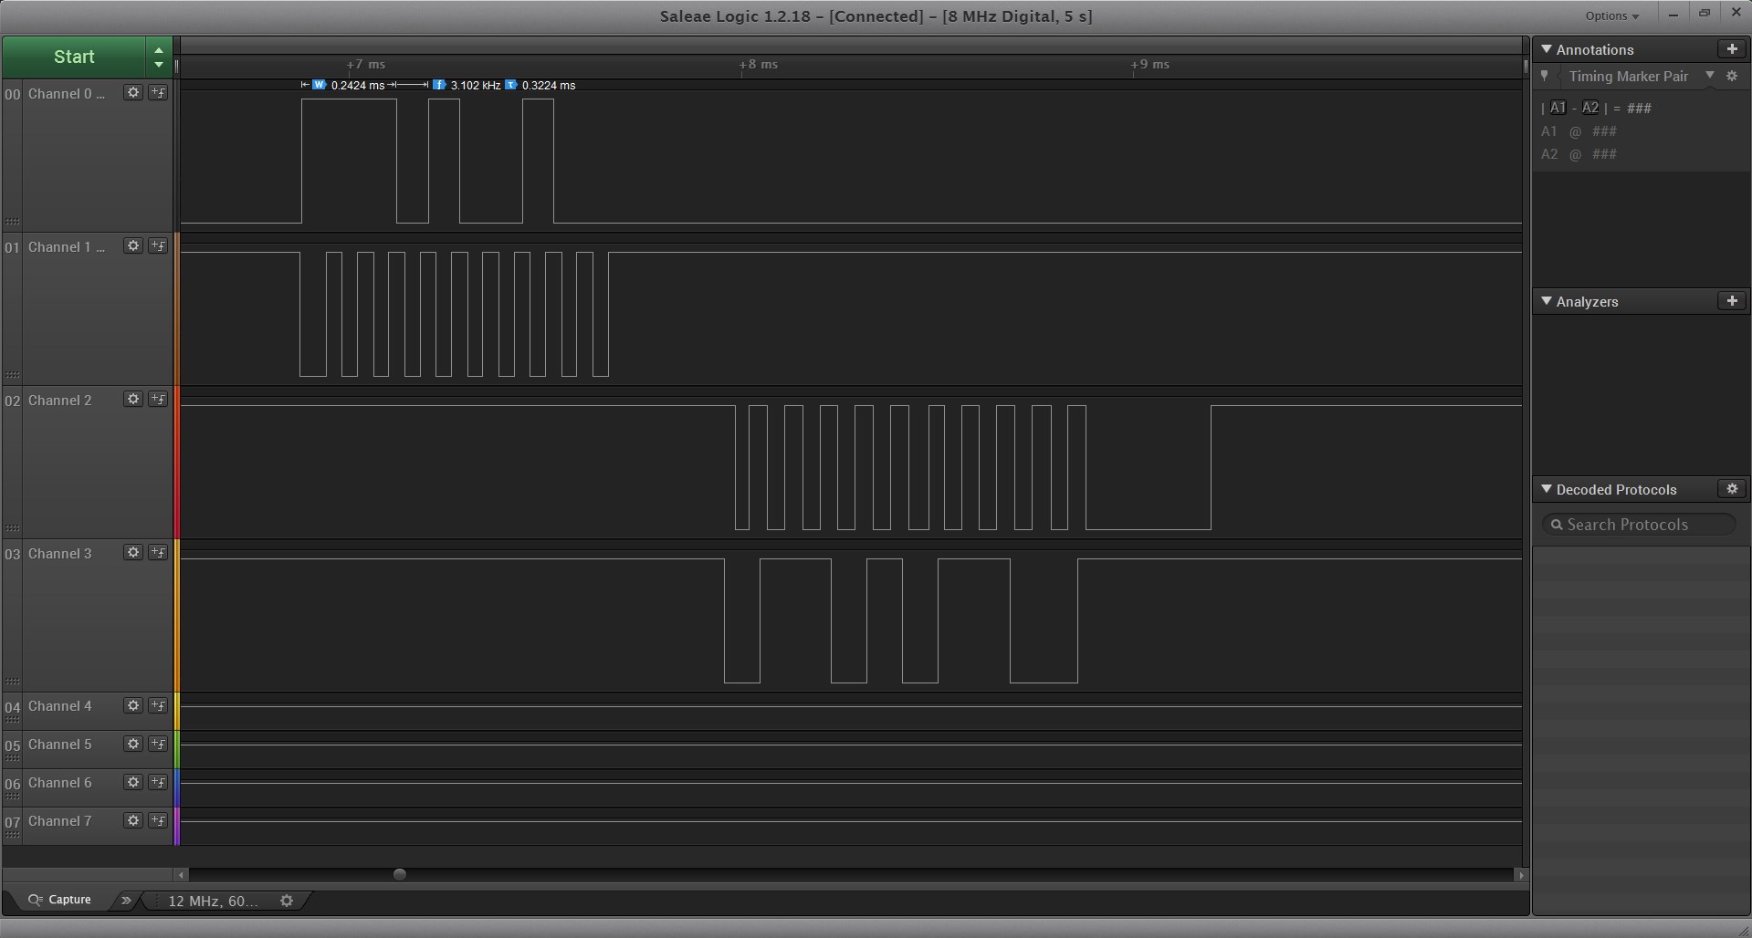Select the Channel 5 label
This screenshot has height=938, width=1752.
point(60,744)
